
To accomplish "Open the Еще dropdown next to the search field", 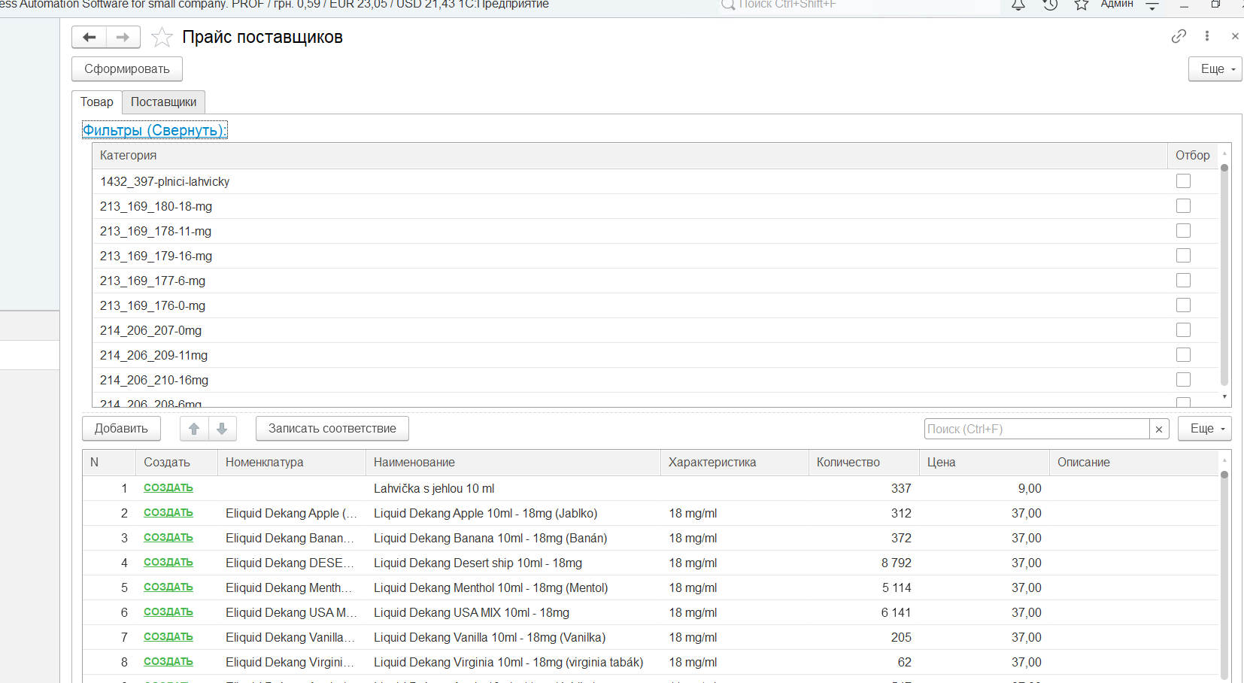I will pos(1204,429).
